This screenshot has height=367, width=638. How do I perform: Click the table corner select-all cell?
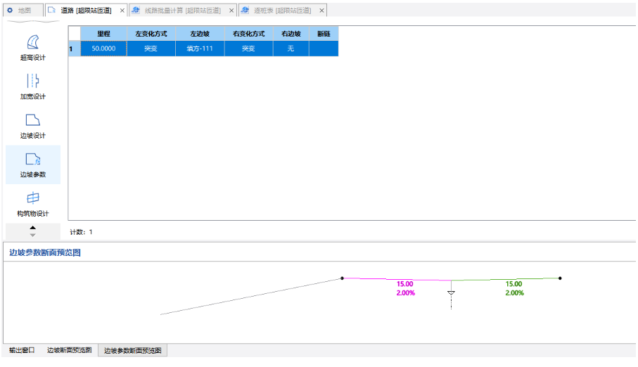tap(74, 34)
